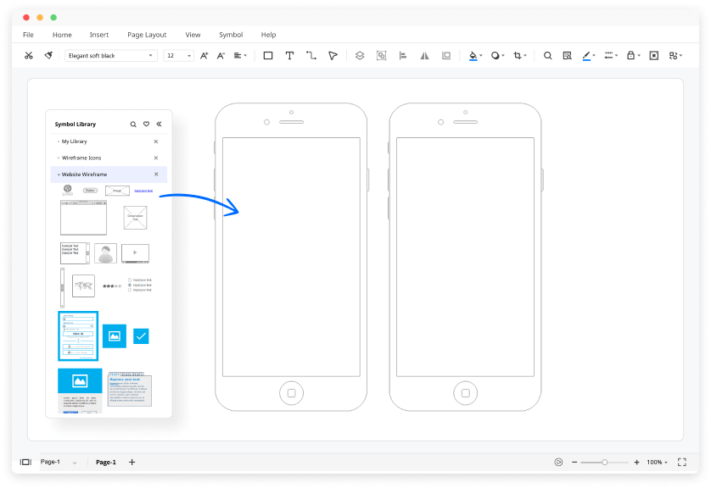Open the Home menu
Viewport: 711px width, 488px height.
[x=62, y=35]
